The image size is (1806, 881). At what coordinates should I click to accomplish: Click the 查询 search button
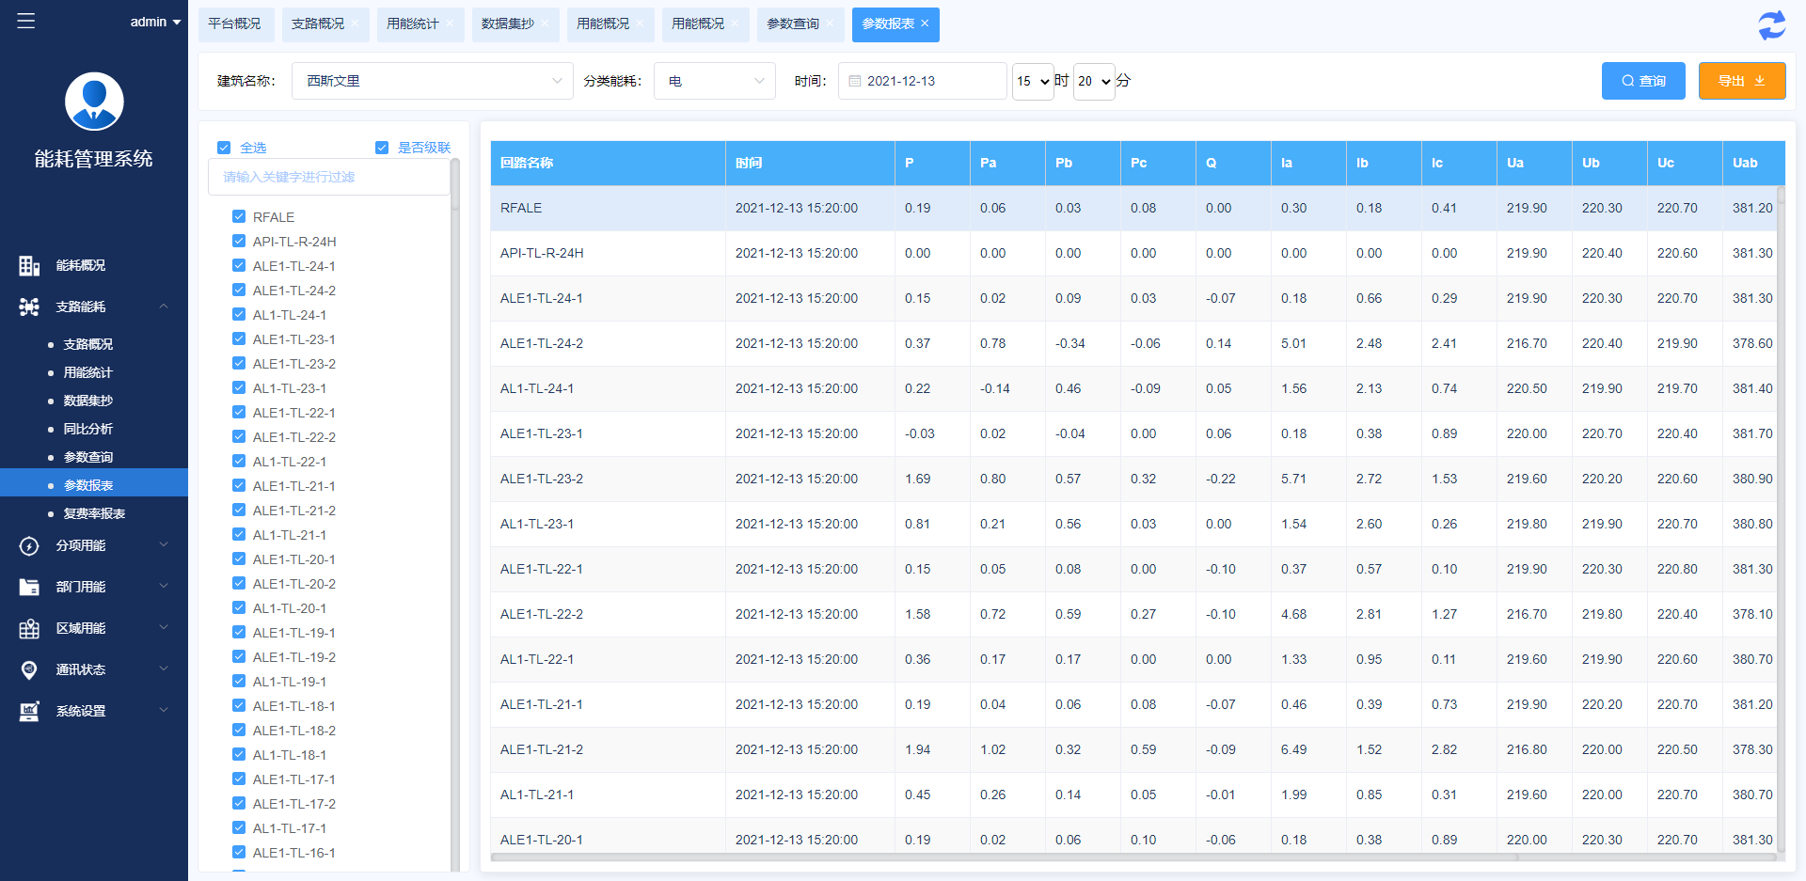coord(1643,81)
